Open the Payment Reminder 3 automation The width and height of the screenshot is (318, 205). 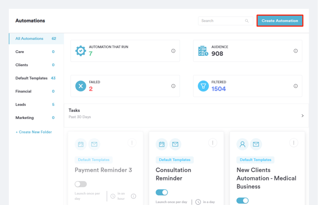[103, 170]
